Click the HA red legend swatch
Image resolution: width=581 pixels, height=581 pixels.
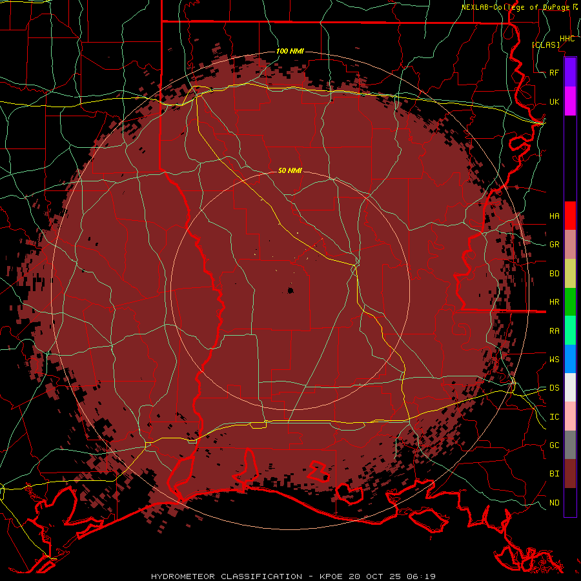[x=570, y=216]
